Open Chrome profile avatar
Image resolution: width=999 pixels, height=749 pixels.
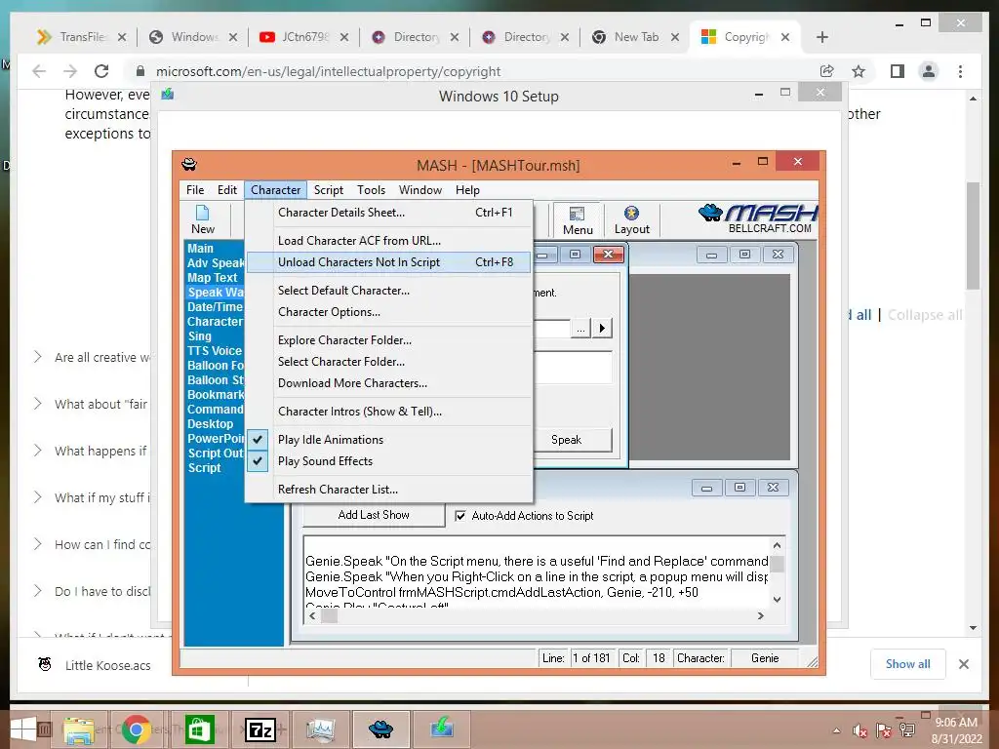pos(929,71)
